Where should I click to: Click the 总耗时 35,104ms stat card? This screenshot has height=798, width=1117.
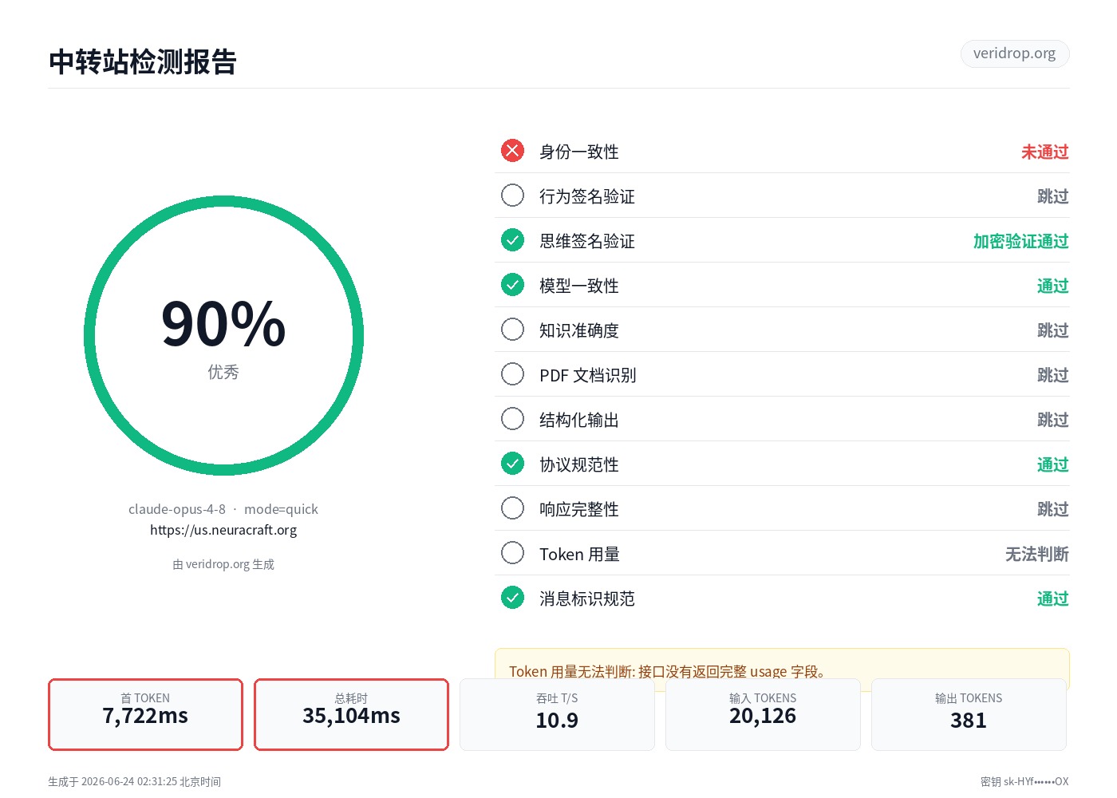351,714
